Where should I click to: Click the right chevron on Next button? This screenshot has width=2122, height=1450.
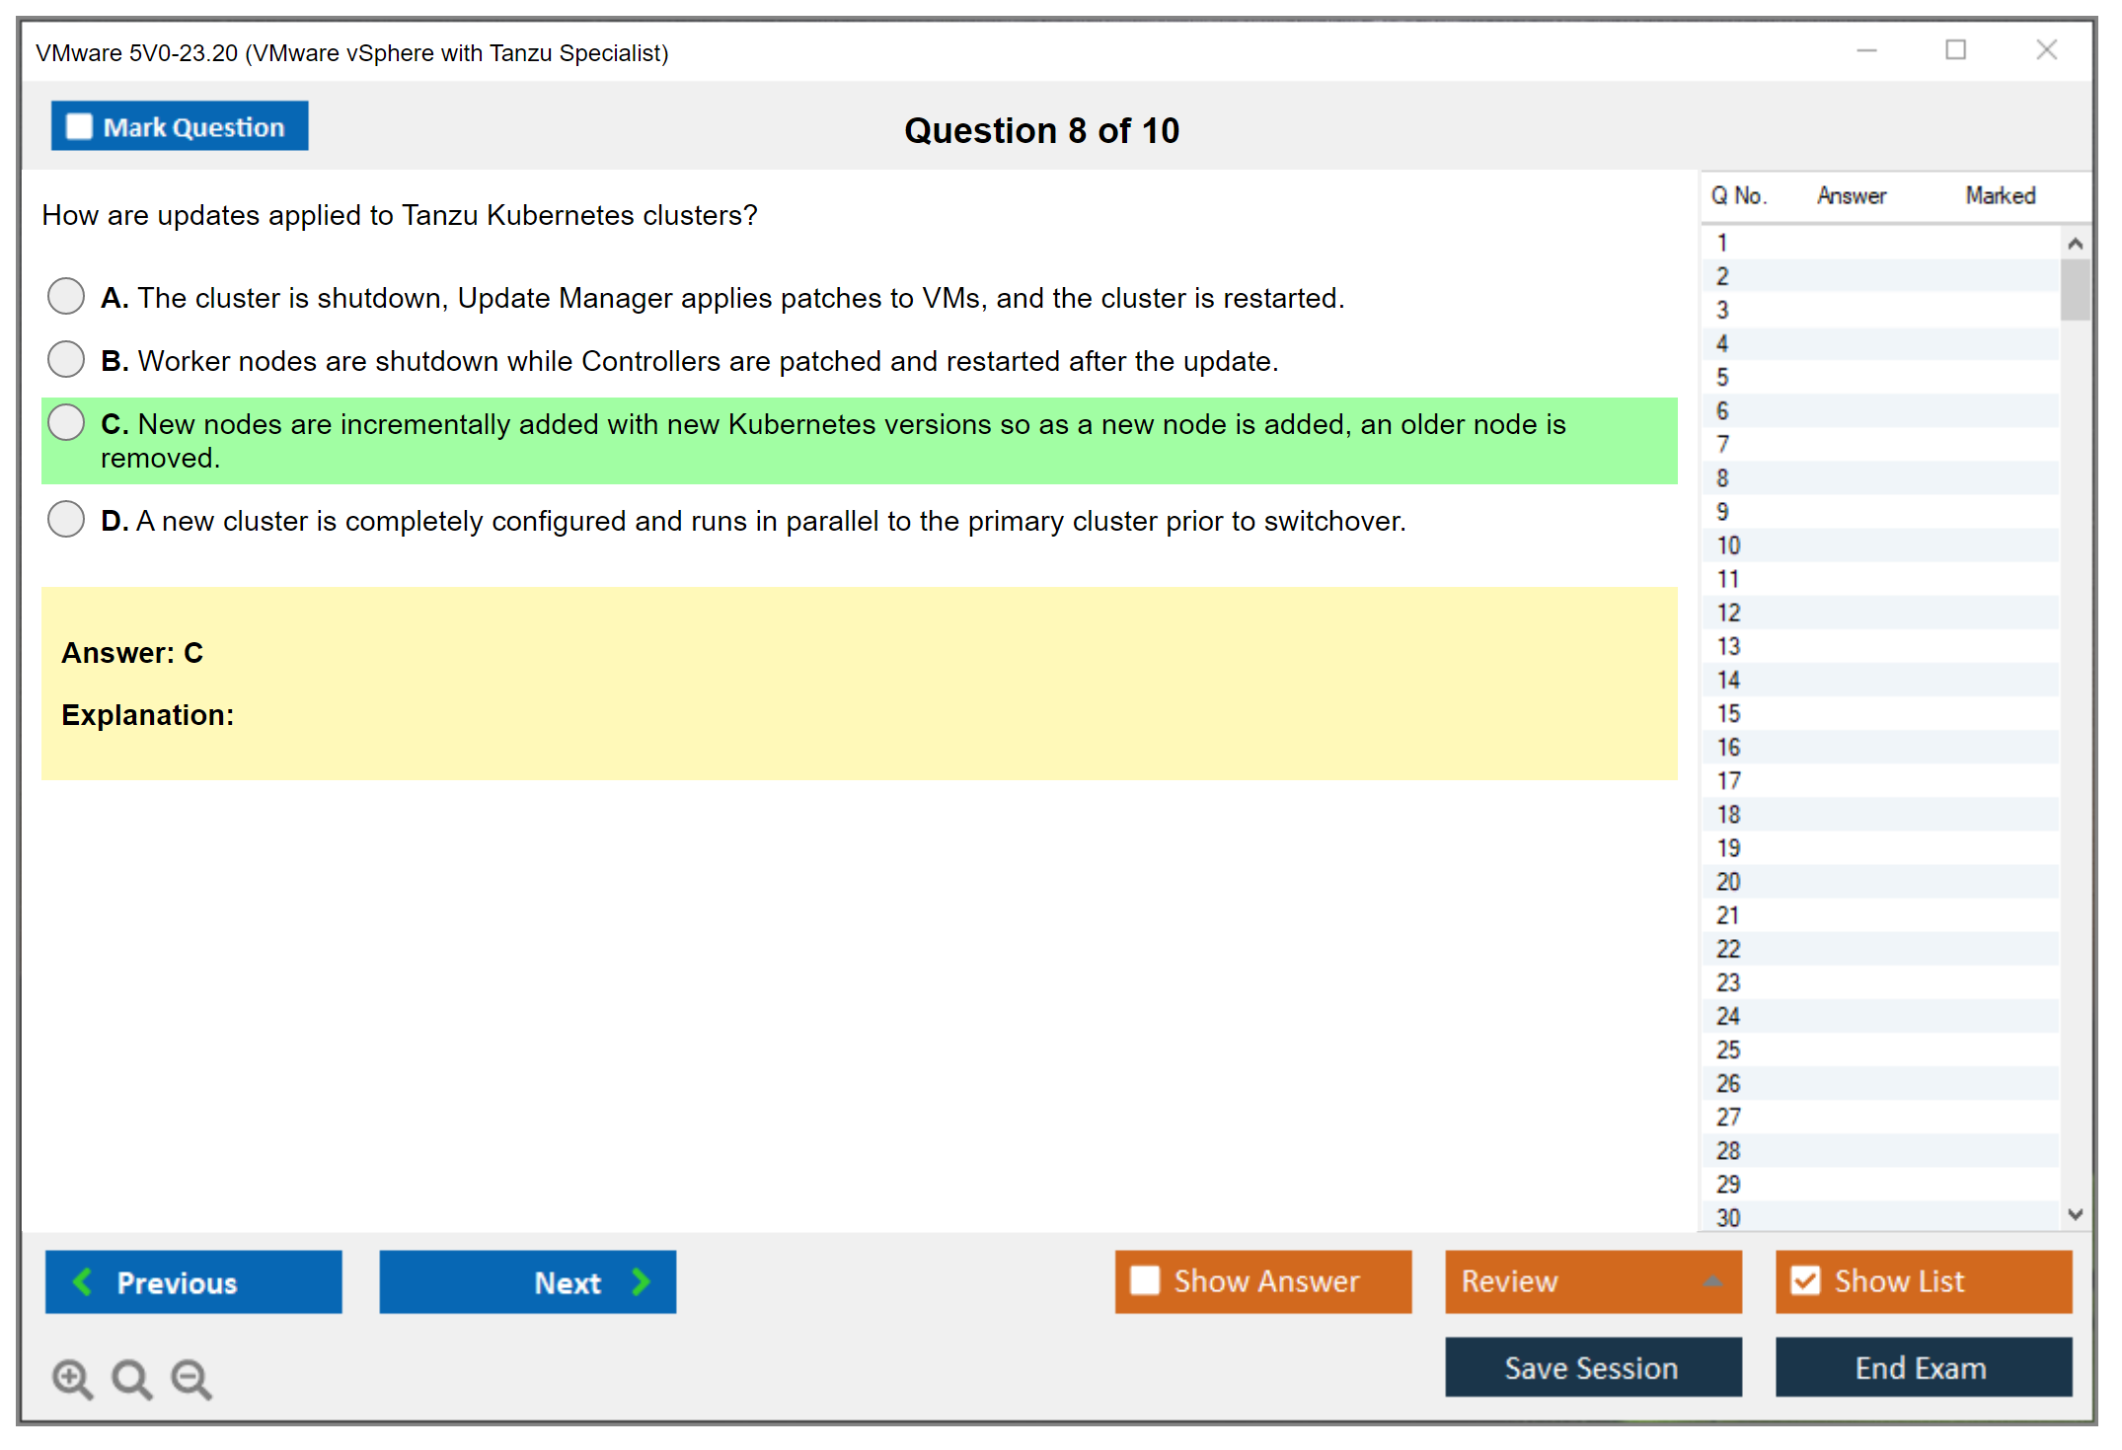tap(642, 1281)
